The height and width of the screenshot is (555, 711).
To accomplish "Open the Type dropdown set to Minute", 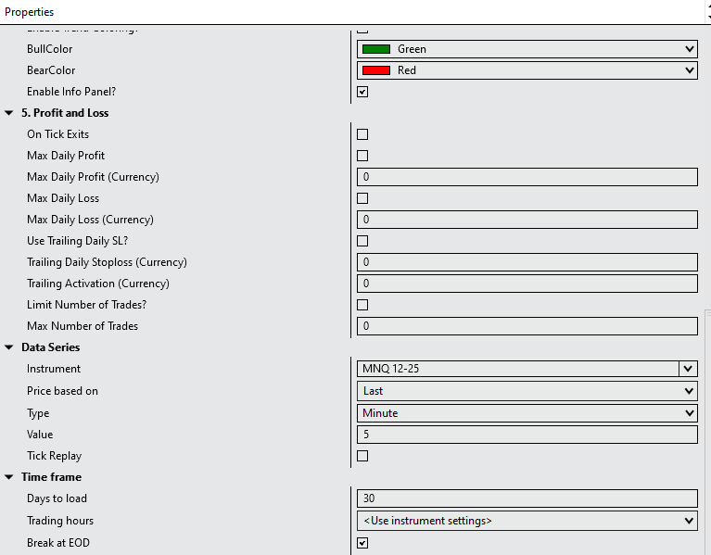I will click(527, 413).
